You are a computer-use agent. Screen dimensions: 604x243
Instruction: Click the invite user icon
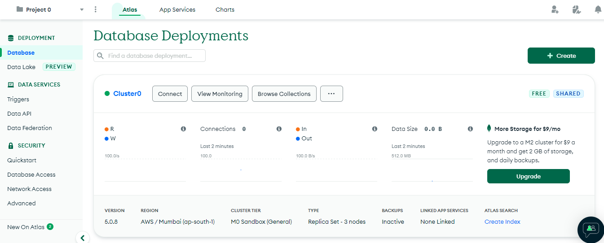(x=555, y=9)
